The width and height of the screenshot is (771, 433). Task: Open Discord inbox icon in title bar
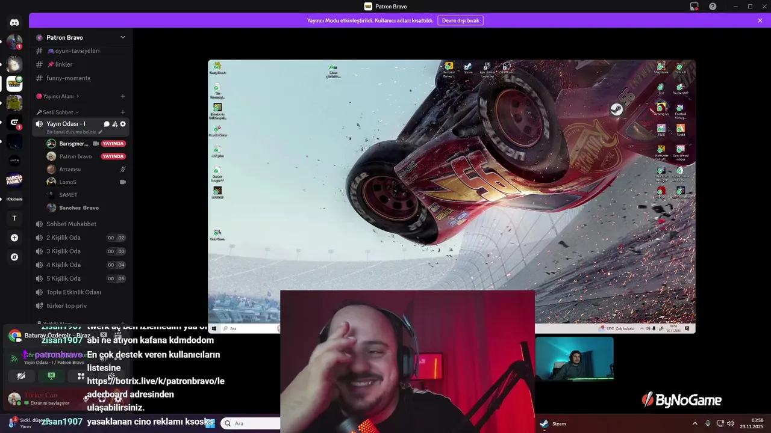(x=694, y=7)
